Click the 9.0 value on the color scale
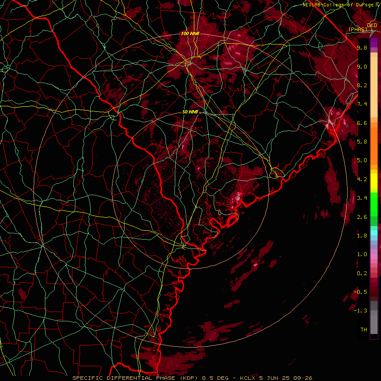The image size is (381, 381). (362, 66)
